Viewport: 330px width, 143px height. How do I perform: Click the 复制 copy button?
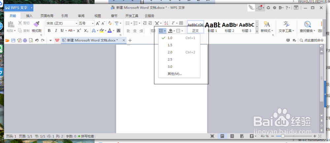tap(24, 31)
